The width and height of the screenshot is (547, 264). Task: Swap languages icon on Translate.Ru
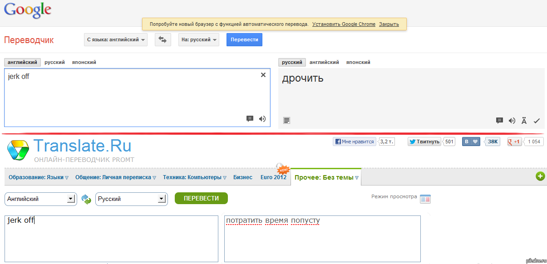tap(86, 199)
